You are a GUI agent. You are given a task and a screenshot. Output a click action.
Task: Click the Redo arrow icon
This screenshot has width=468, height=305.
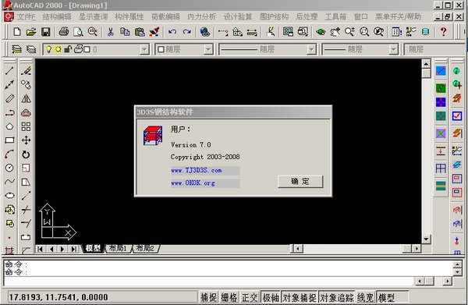click(x=187, y=32)
